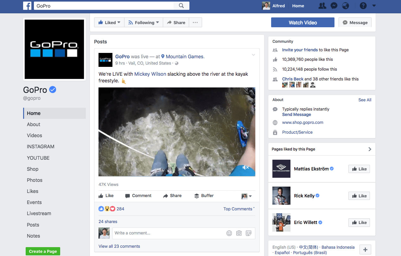Viewport: 401px width, 256px height.
Task: Click the Facebook home logo
Action: [27, 6]
